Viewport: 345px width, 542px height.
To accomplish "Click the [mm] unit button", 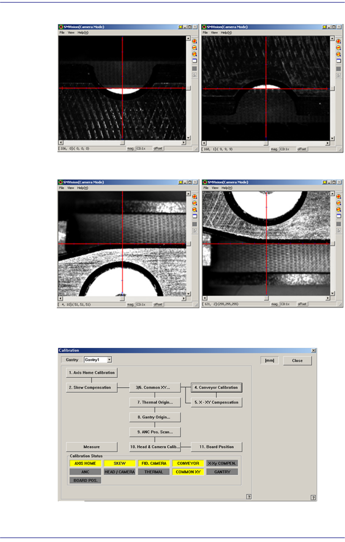I will (269, 360).
